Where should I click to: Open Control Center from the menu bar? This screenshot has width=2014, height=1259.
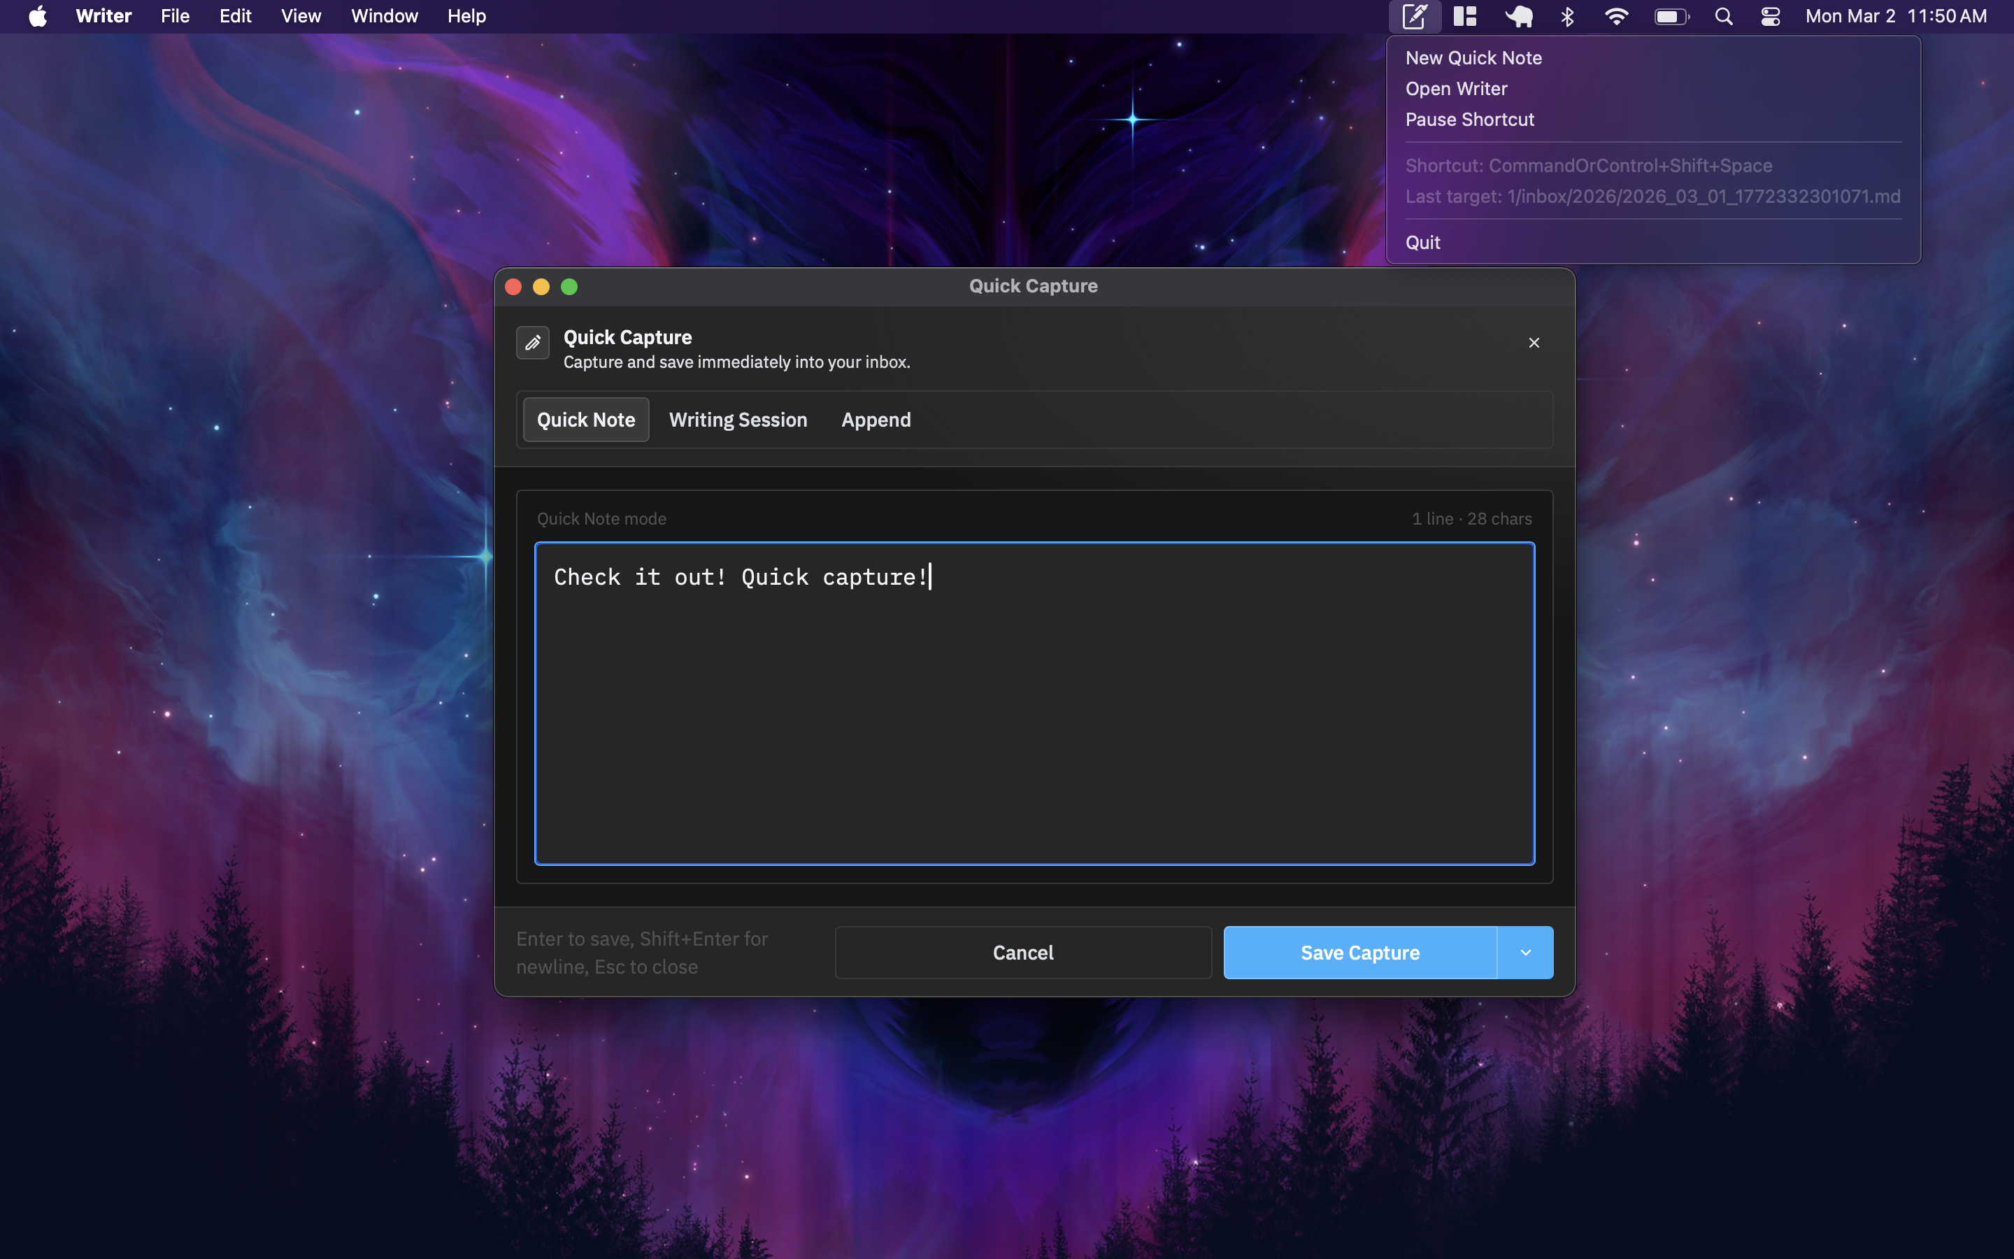click(1769, 16)
